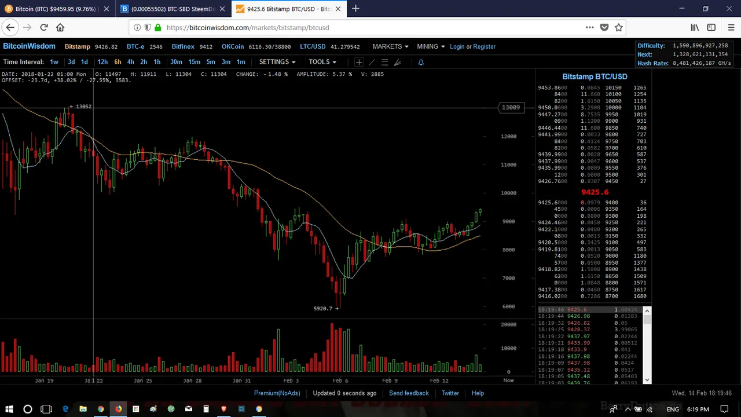Select the horizontal lines drawing tool
Screen dimensions: 741x417
click(384, 62)
